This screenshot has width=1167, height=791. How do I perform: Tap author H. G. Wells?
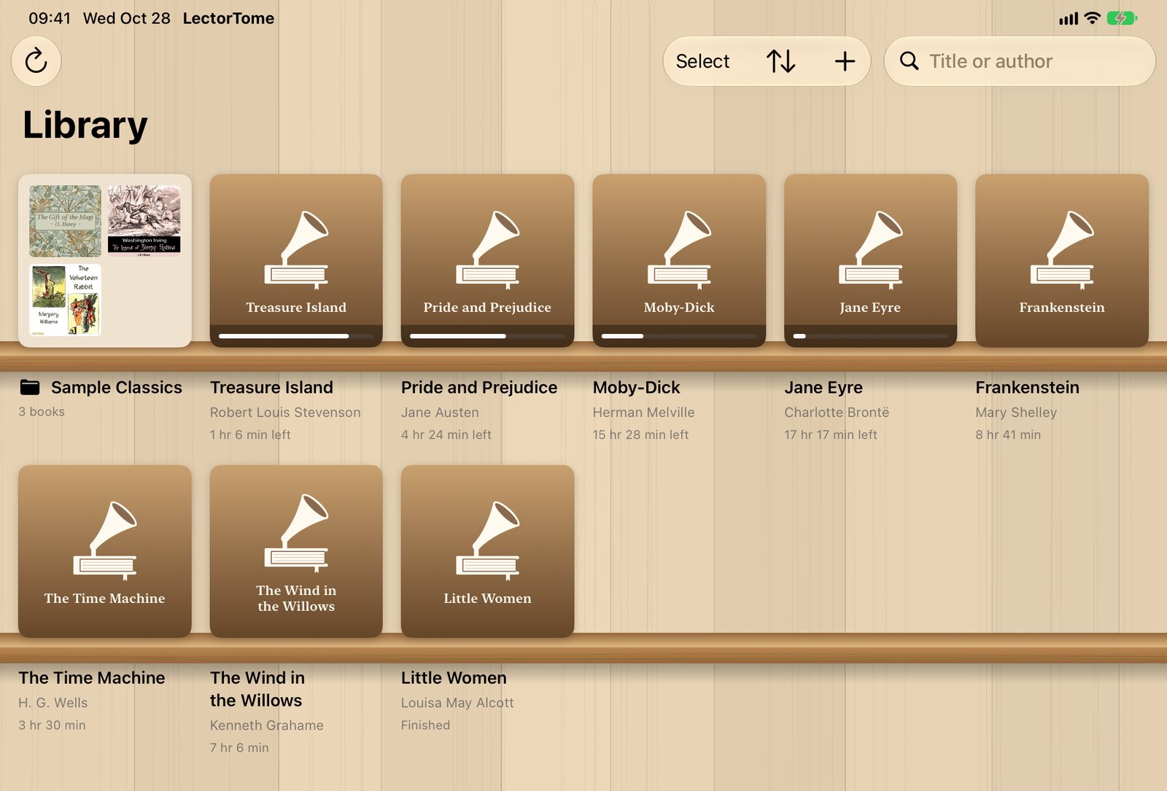click(53, 703)
